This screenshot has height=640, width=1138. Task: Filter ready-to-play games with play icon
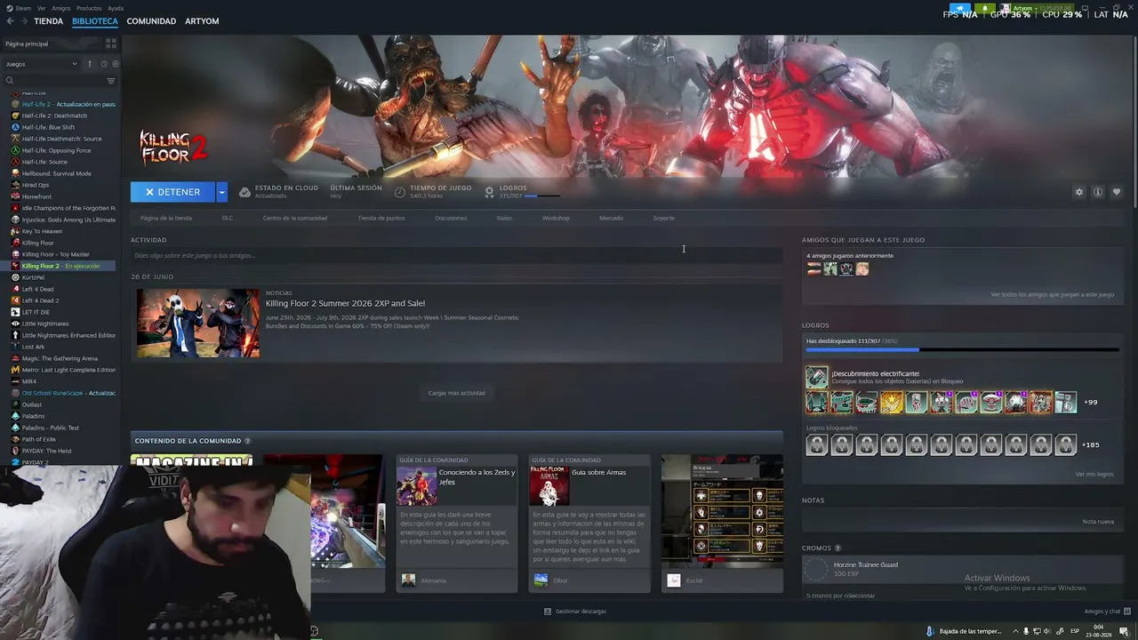(115, 64)
